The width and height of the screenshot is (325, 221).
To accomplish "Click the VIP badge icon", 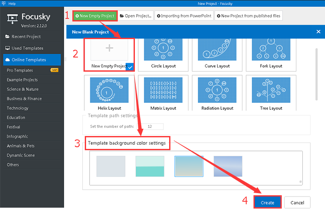I will [54, 70].
